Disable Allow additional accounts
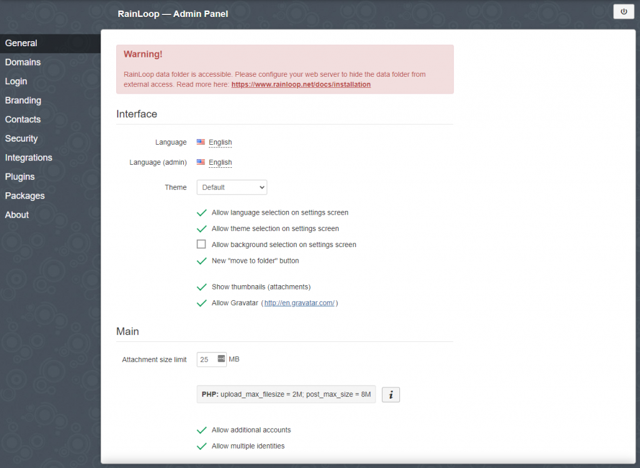This screenshot has height=468, width=640. click(201, 430)
